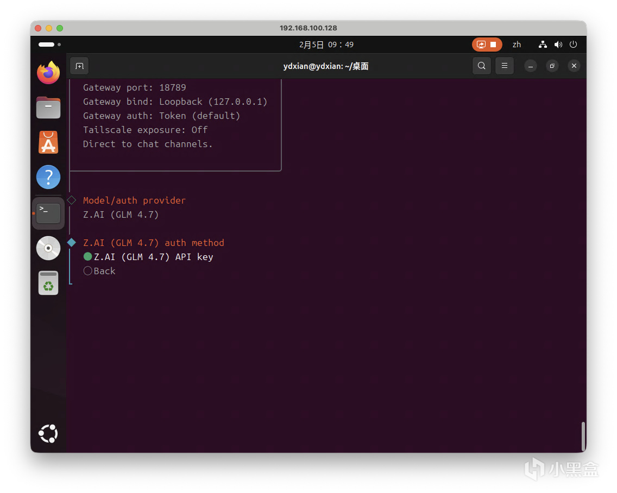This screenshot has width=617, height=493.
Task: Select the Terminal icon in dock
Action: pos(48,213)
